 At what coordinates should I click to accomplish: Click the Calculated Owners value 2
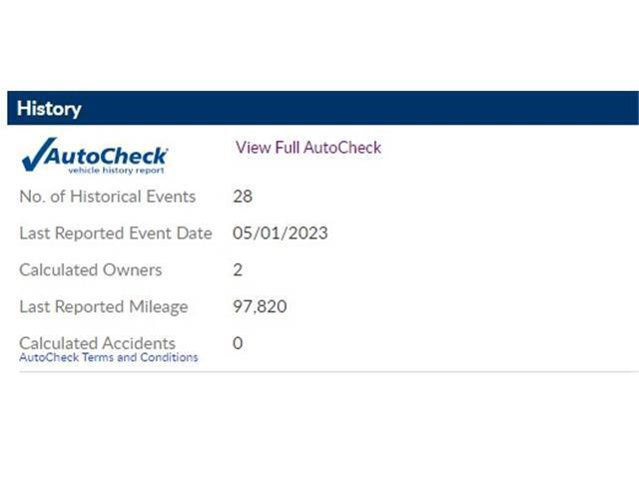pos(238,270)
